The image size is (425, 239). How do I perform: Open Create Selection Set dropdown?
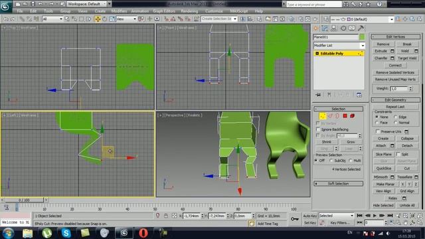(x=219, y=19)
